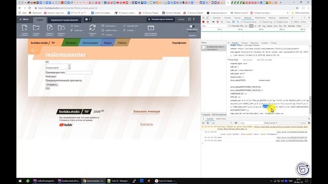The width and height of the screenshot is (328, 184).
Task: Open the comment type select box
Action: point(58,67)
